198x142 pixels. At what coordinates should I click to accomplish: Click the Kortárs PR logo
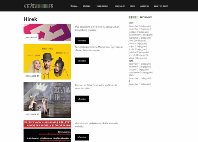[38, 6]
